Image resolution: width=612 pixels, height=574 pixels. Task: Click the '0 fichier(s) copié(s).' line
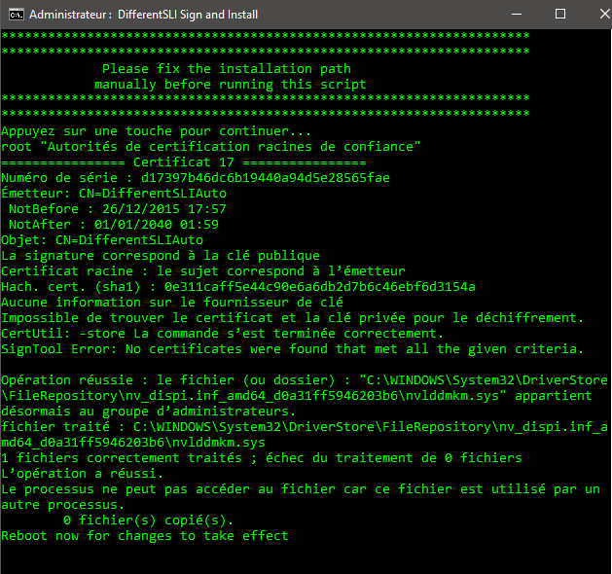tap(148, 520)
